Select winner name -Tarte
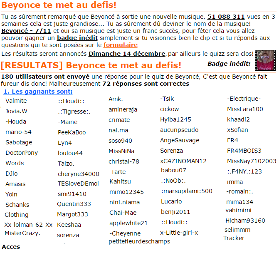 coord(117,172)
